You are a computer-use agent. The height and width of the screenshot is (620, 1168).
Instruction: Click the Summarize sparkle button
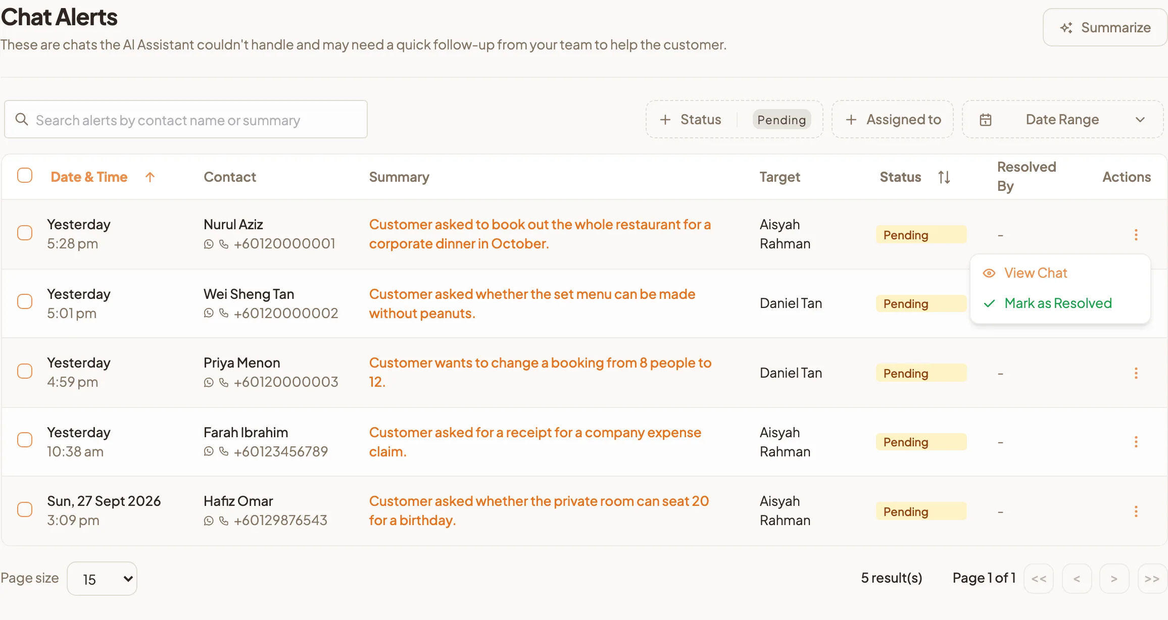pos(1105,27)
